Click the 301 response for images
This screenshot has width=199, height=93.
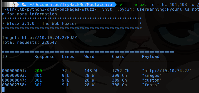[38, 76]
